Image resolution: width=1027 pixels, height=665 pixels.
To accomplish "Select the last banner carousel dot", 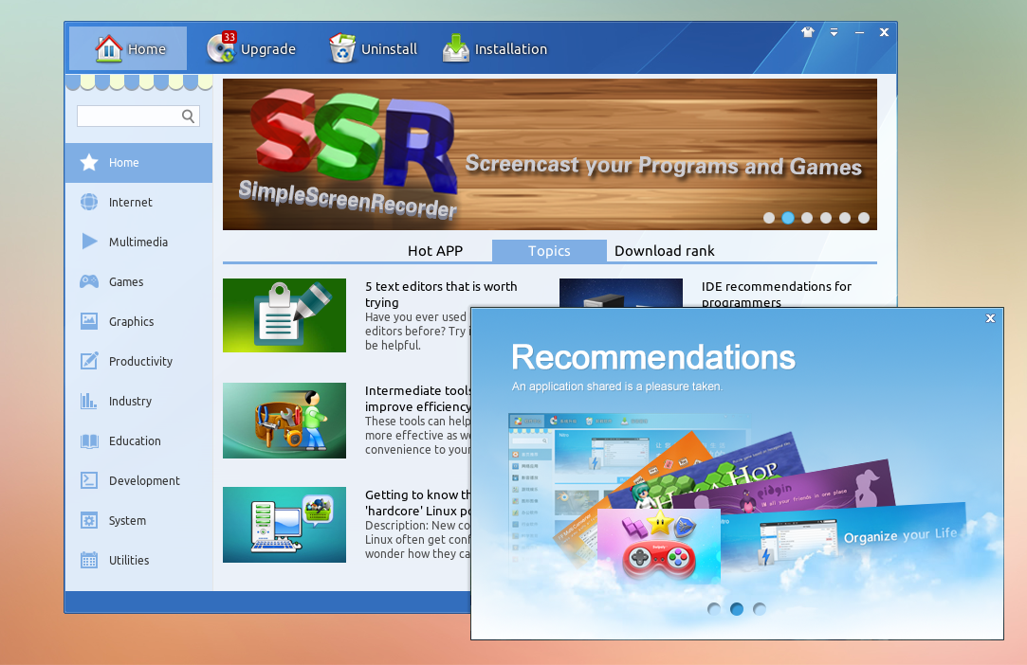I will [864, 218].
